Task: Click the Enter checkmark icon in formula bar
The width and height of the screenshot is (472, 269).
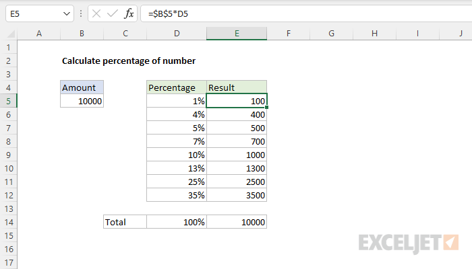Action: [x=112, y=13]
